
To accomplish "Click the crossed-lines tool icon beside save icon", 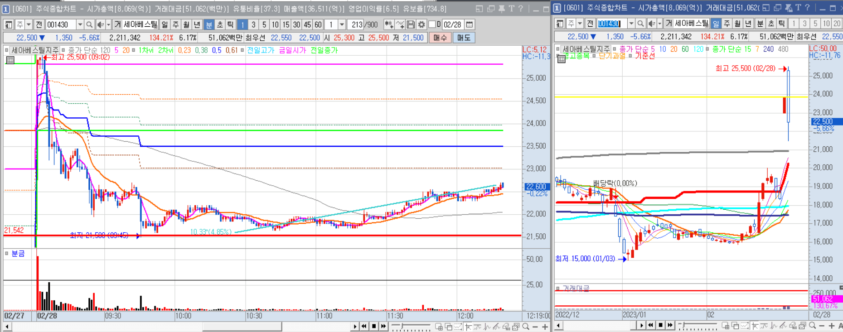I will click(400, 24).
